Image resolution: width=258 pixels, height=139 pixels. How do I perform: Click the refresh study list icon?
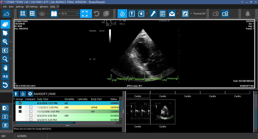pyautogui.click(x=30, y=94)
